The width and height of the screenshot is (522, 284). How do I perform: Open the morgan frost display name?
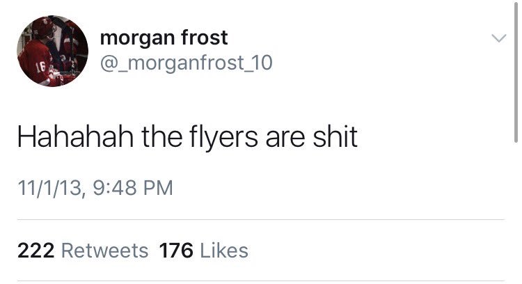tap(164, 38)
